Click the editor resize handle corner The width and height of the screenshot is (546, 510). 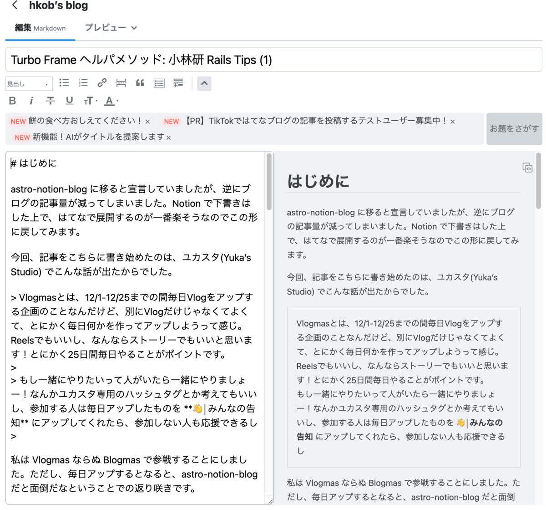click(270, 501)
